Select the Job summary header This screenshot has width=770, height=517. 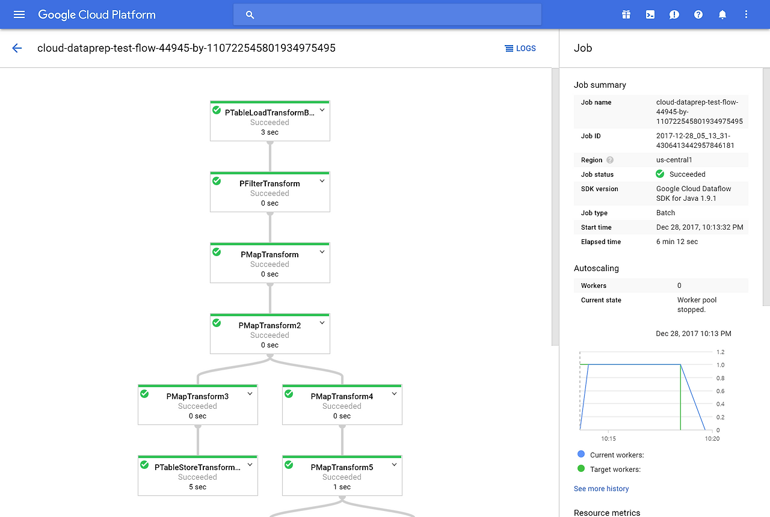tap(600, 85)
